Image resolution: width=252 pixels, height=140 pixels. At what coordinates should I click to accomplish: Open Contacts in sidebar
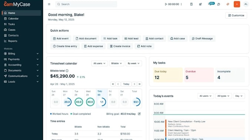tap(21, 36)
